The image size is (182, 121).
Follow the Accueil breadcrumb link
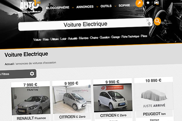click(9, 64)
